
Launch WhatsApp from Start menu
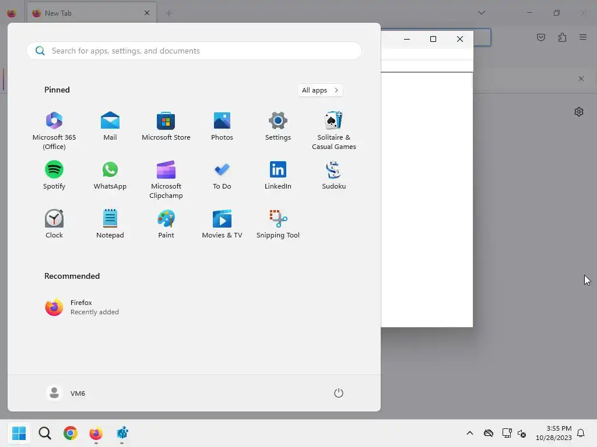click(x=110, y=175)
